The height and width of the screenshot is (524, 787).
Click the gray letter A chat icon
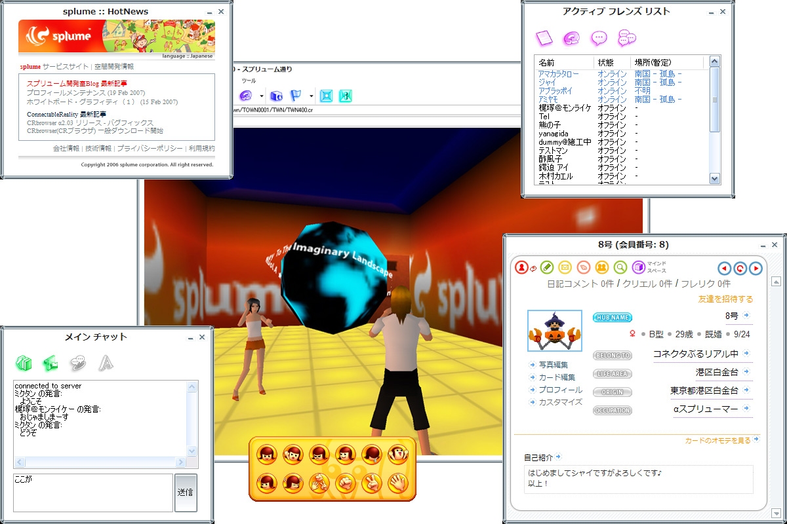click(x=105, y=362)
